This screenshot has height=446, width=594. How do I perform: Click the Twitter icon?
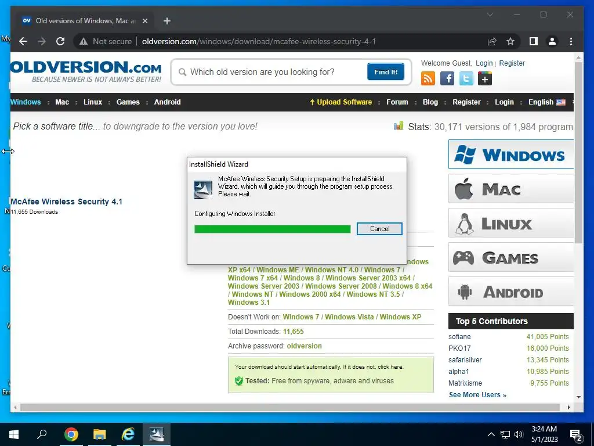click(466, 79)
